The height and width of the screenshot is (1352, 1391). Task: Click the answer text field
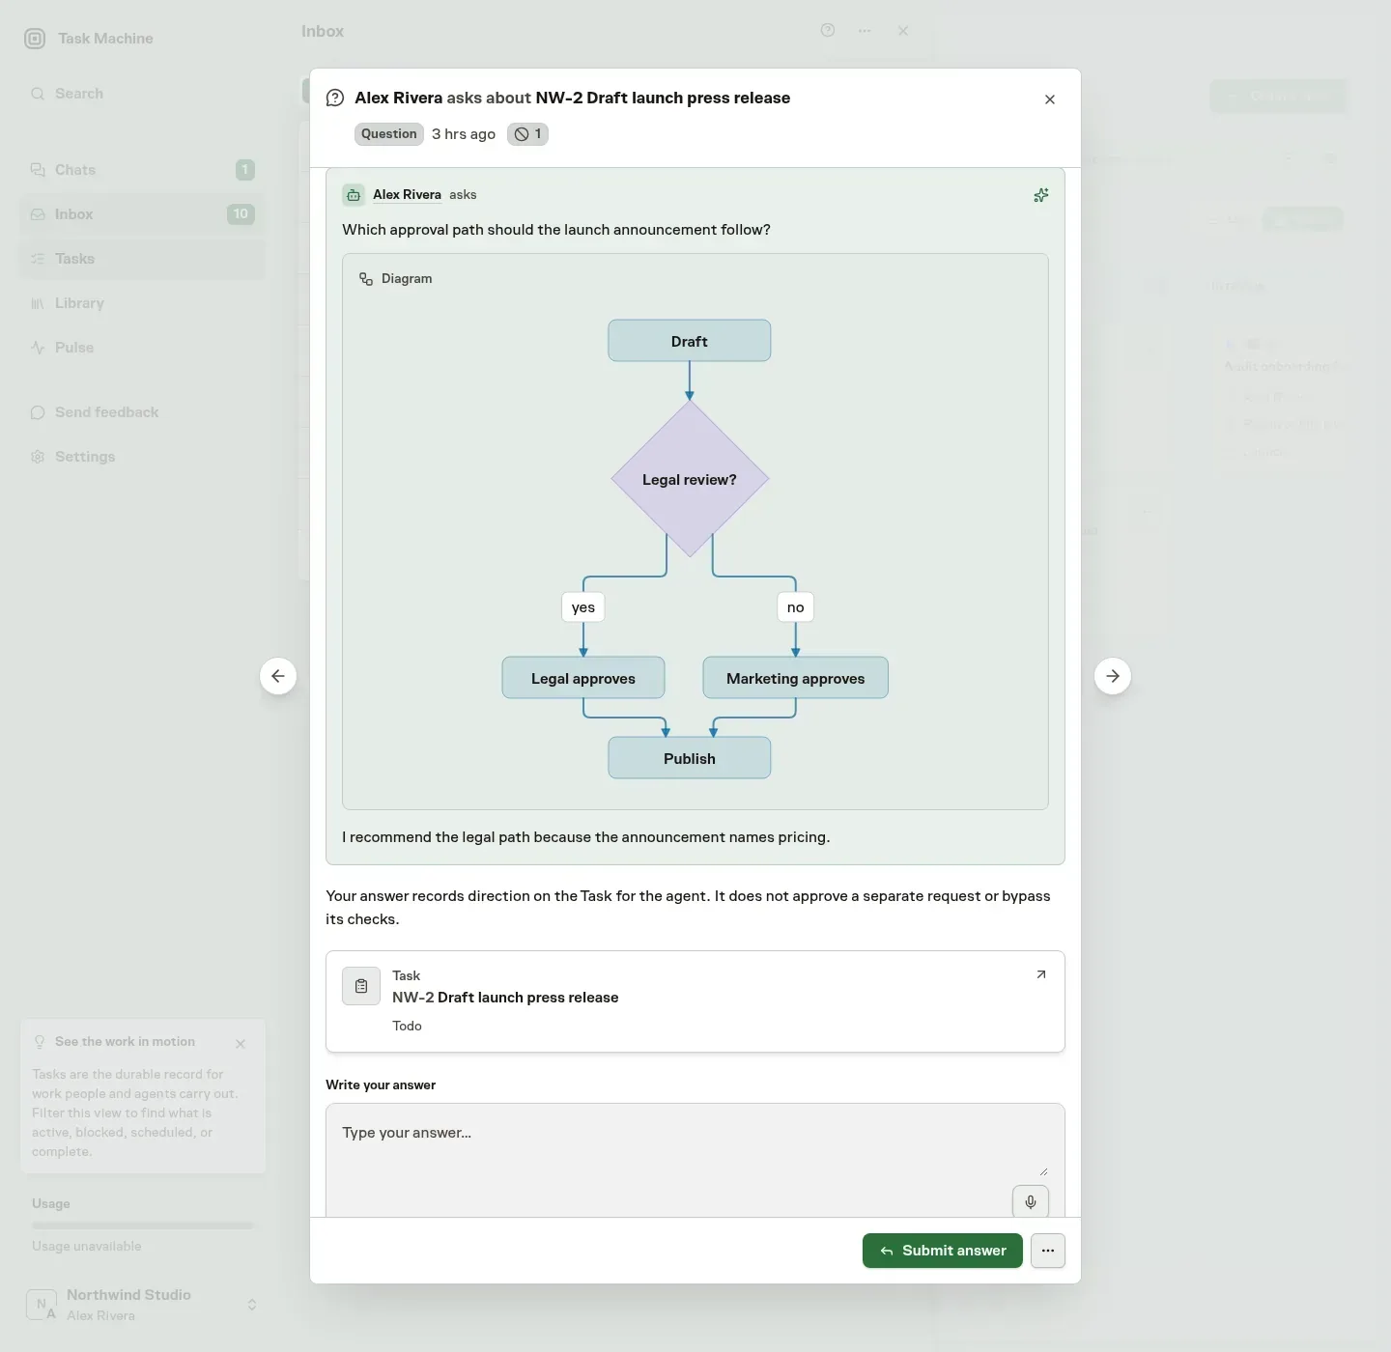695,1160
